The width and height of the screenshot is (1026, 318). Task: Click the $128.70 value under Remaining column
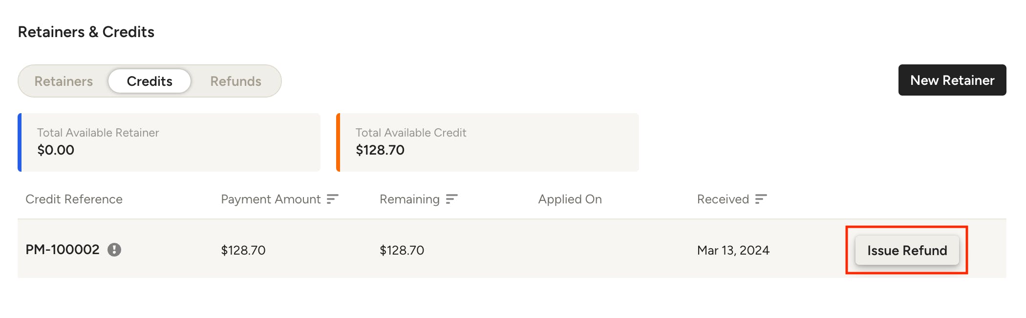(x=402, y=250)
